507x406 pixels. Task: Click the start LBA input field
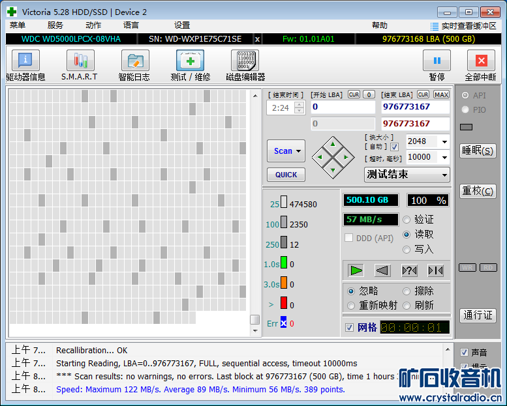pyautogui.click(x=343, y=107)
